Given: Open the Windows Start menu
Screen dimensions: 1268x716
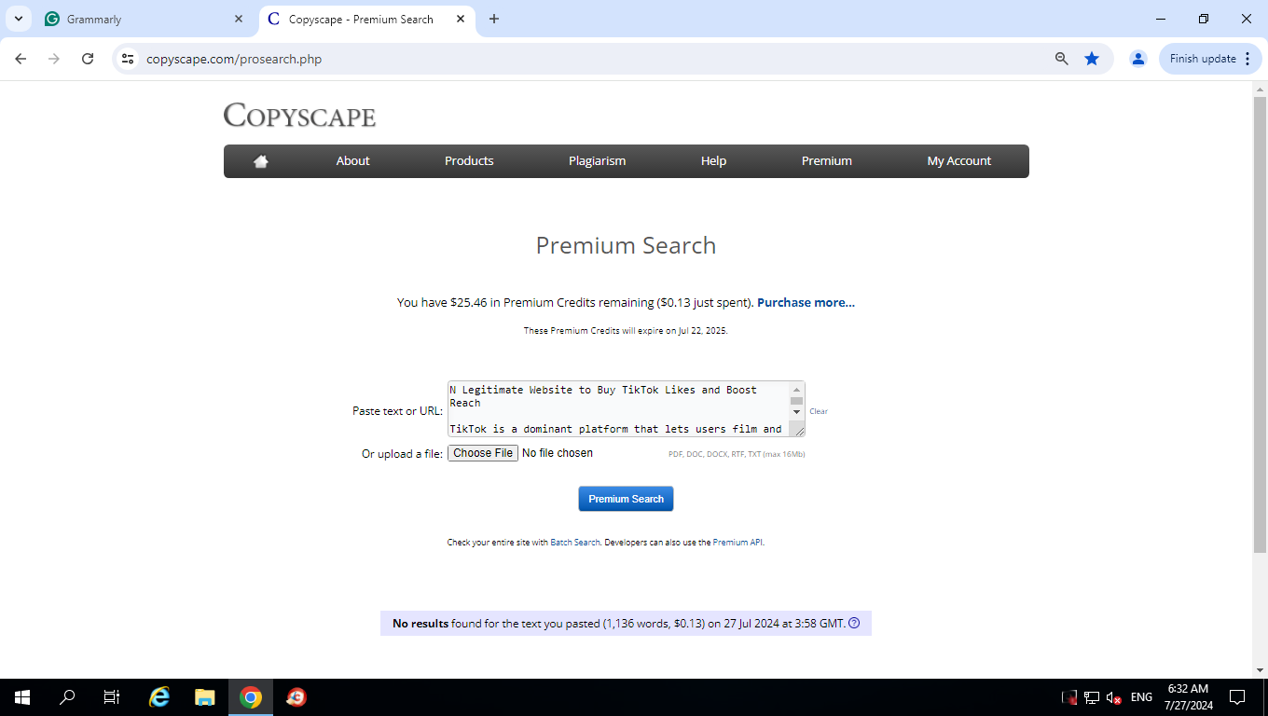Looking at the screenshot, I should pos(21,697).
